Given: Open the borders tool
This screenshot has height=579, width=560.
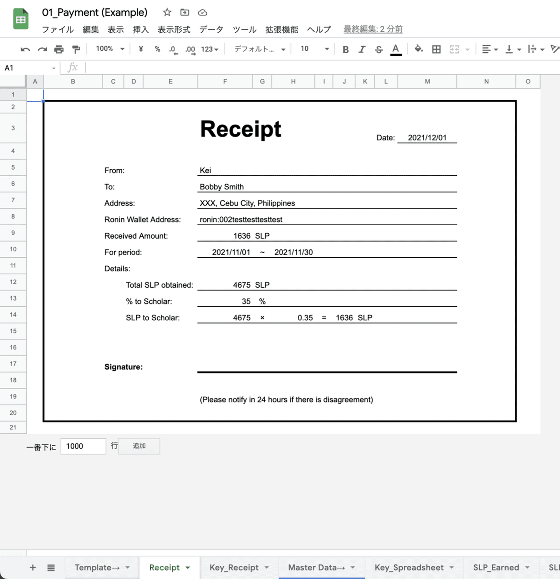Looking at the screenshot, I should coord(436,49).
